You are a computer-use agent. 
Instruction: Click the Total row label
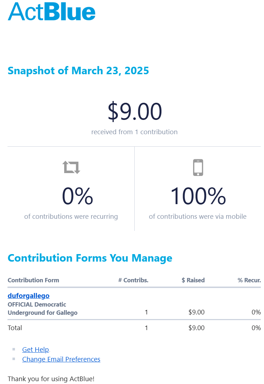coord(15,328)
